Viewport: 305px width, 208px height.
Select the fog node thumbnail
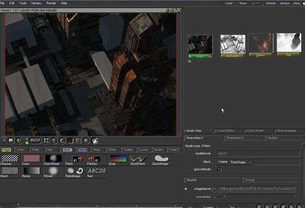click(x=289, y=43)
